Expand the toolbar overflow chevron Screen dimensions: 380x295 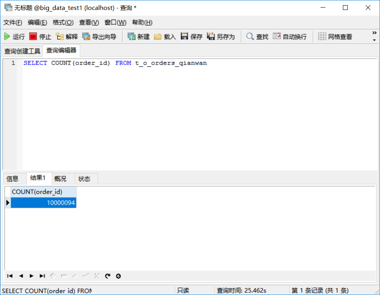374,33
